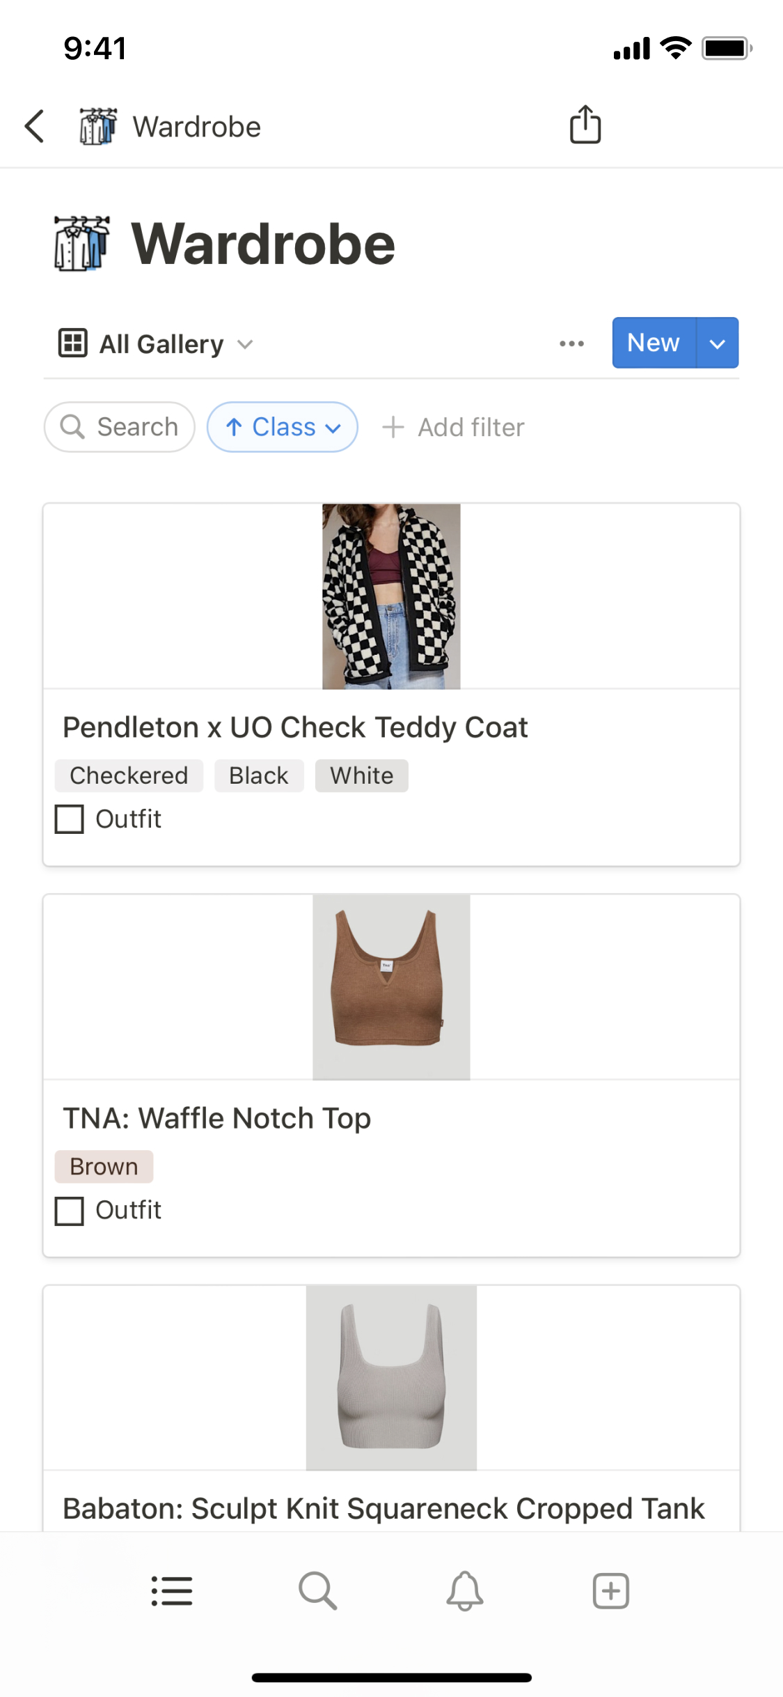Screen dimensions: 783x1697
Task: Check Outfit box on TNA Waffle Notch Top
Action: 70,1211
